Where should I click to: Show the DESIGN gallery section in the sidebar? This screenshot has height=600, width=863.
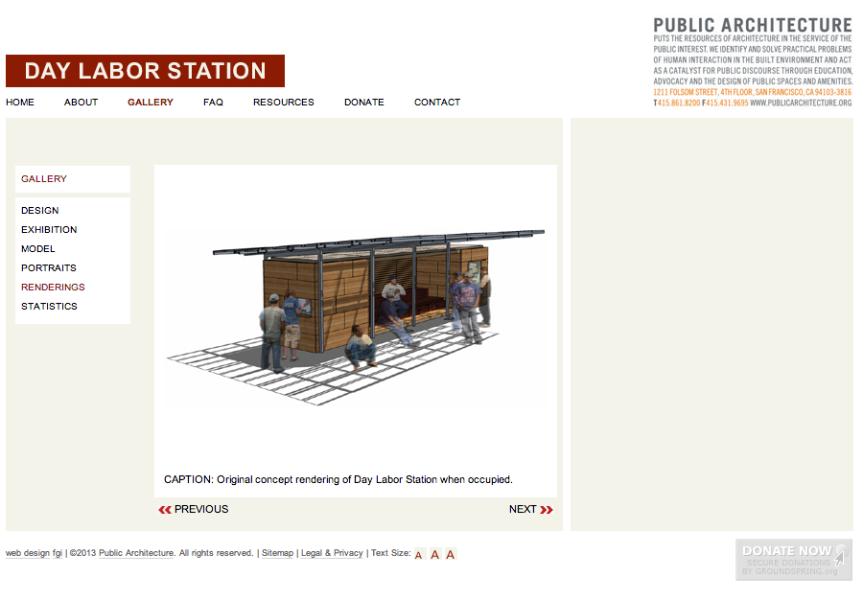click(x=40, y=211)
